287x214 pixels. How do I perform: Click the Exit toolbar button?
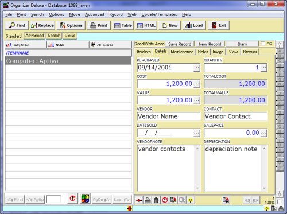pos(219,25)
